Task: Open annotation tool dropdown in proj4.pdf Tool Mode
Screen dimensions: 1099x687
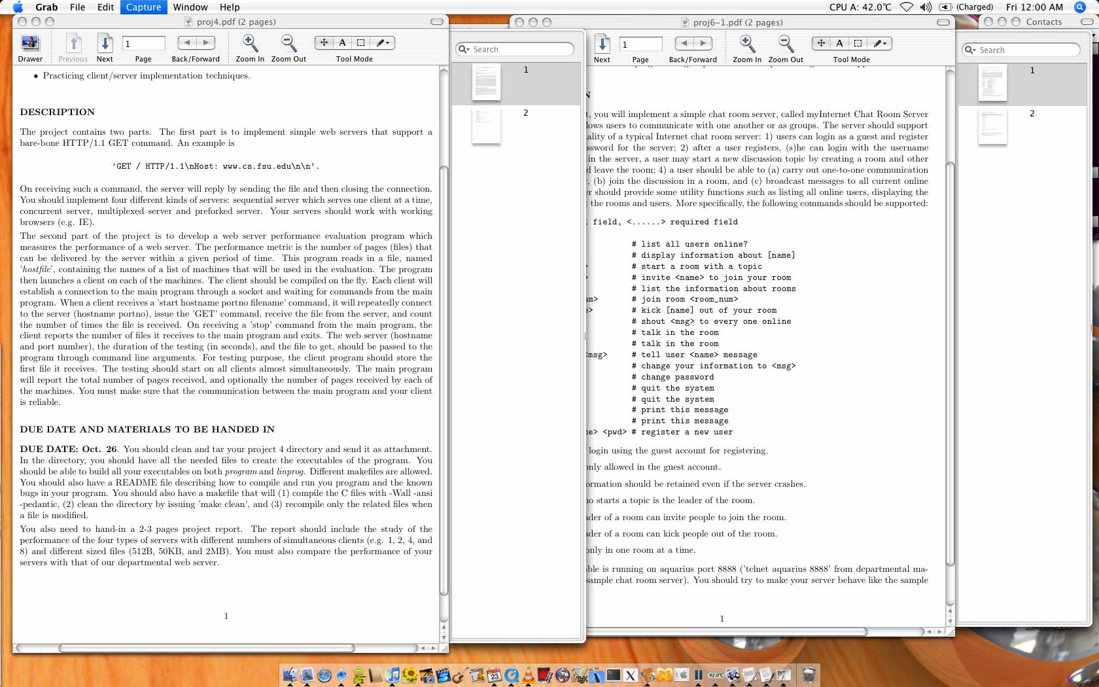Action: (383, 43)
